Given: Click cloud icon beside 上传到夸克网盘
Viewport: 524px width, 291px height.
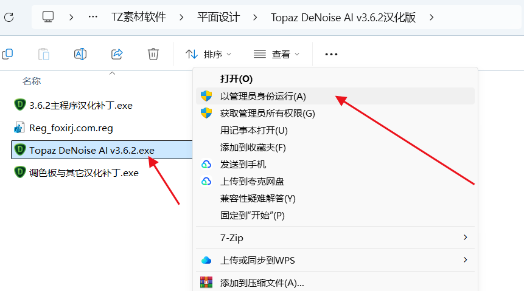Looking at the screenshot, I should coord(206,181).
